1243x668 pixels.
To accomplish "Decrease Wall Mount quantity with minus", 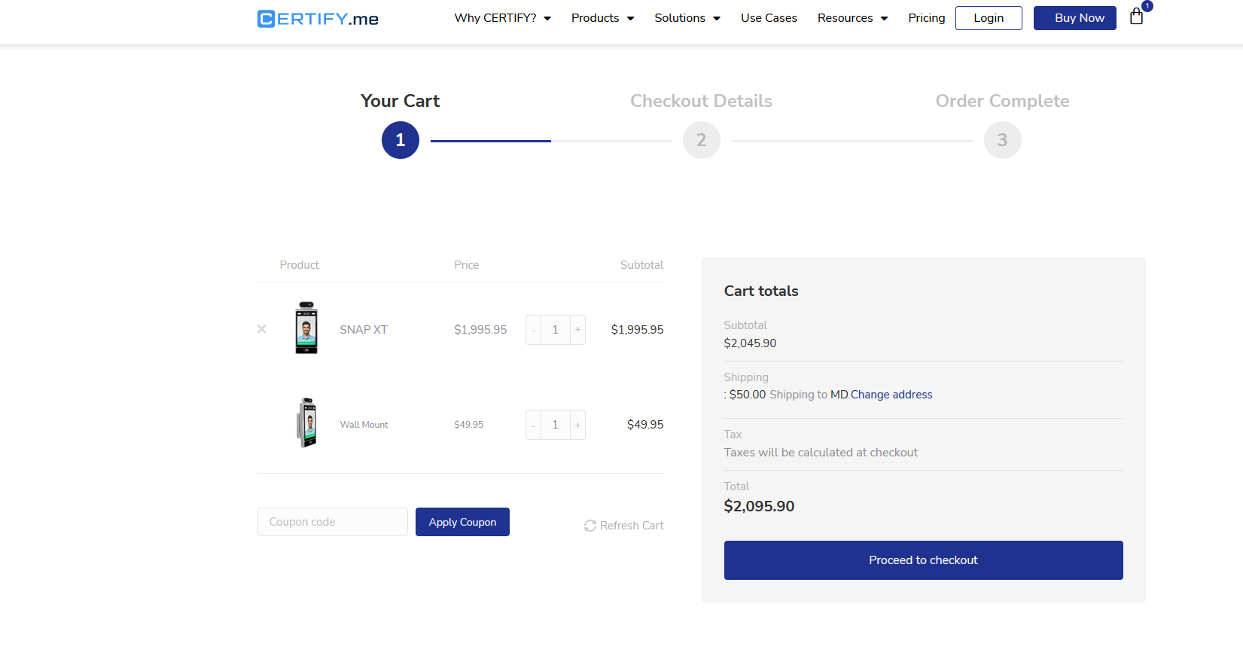I will [x=533, y=425].
